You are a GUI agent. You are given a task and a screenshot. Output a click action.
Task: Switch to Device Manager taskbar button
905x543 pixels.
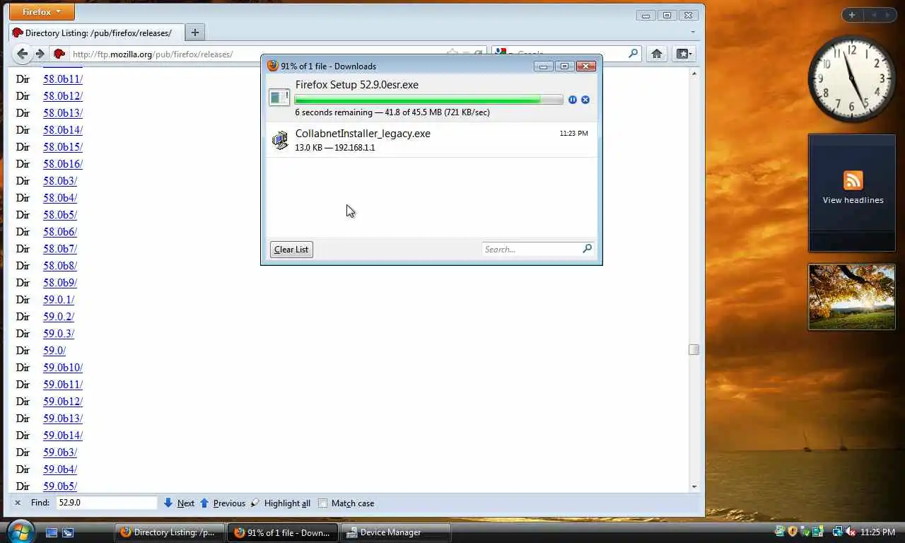tap(396, 532)
